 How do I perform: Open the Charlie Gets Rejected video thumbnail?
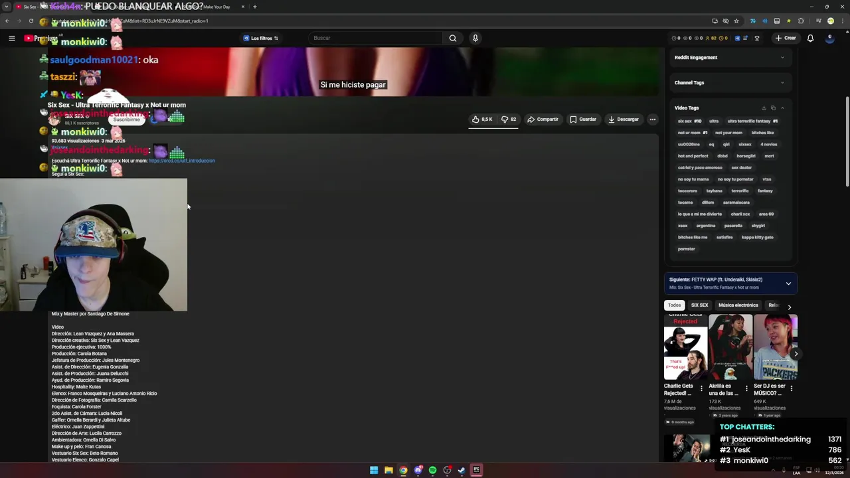click(x=685, y=347)
